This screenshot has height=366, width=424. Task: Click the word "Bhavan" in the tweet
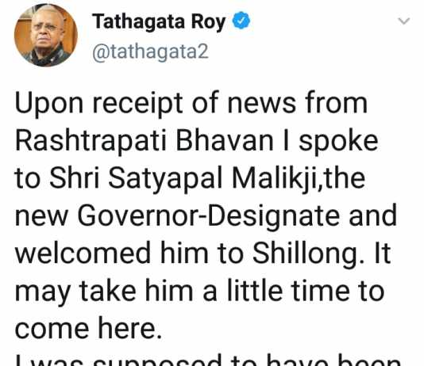(x=225, y=141)
